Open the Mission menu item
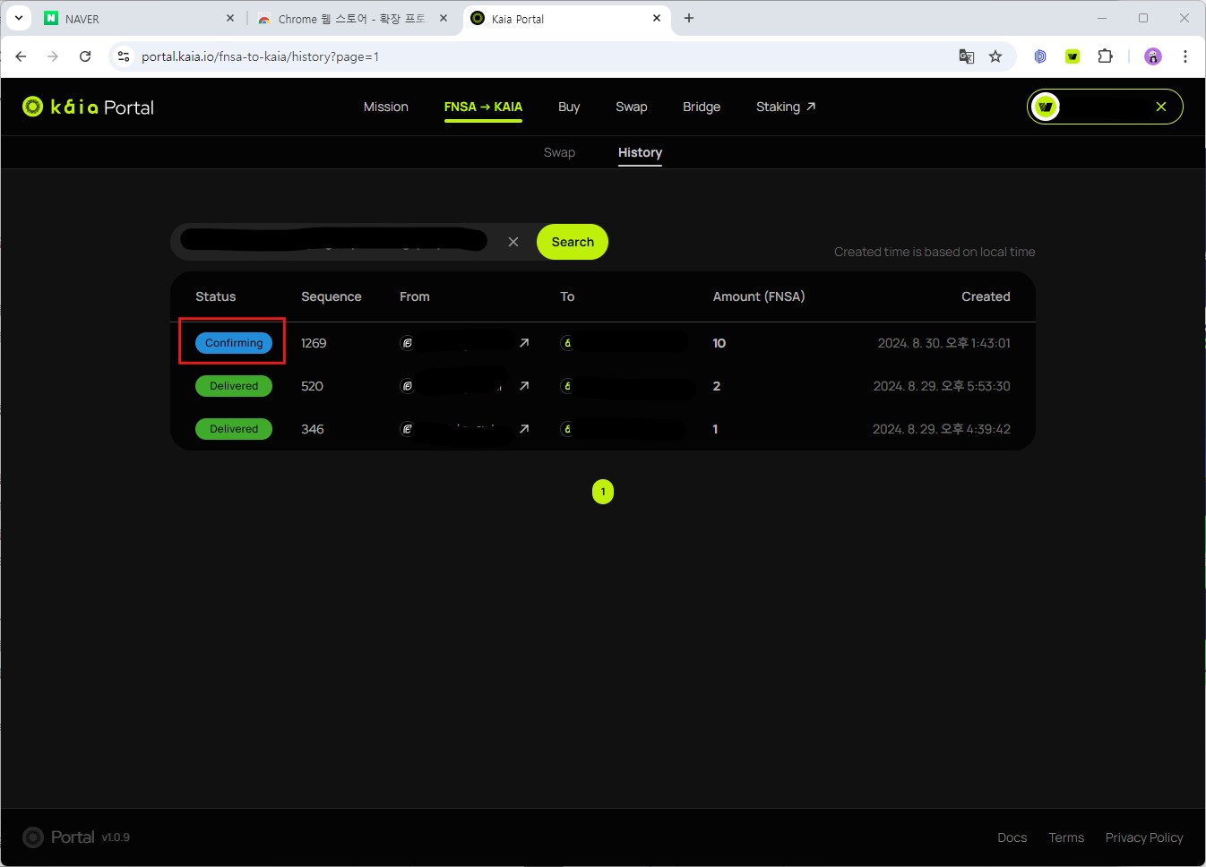The width and height of the screenshot is (1206, 867). click(x=386, y=107)
